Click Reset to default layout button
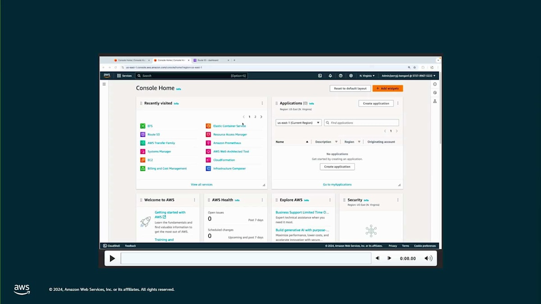This screenshot has width=541, height=304. tap(350, 89)
